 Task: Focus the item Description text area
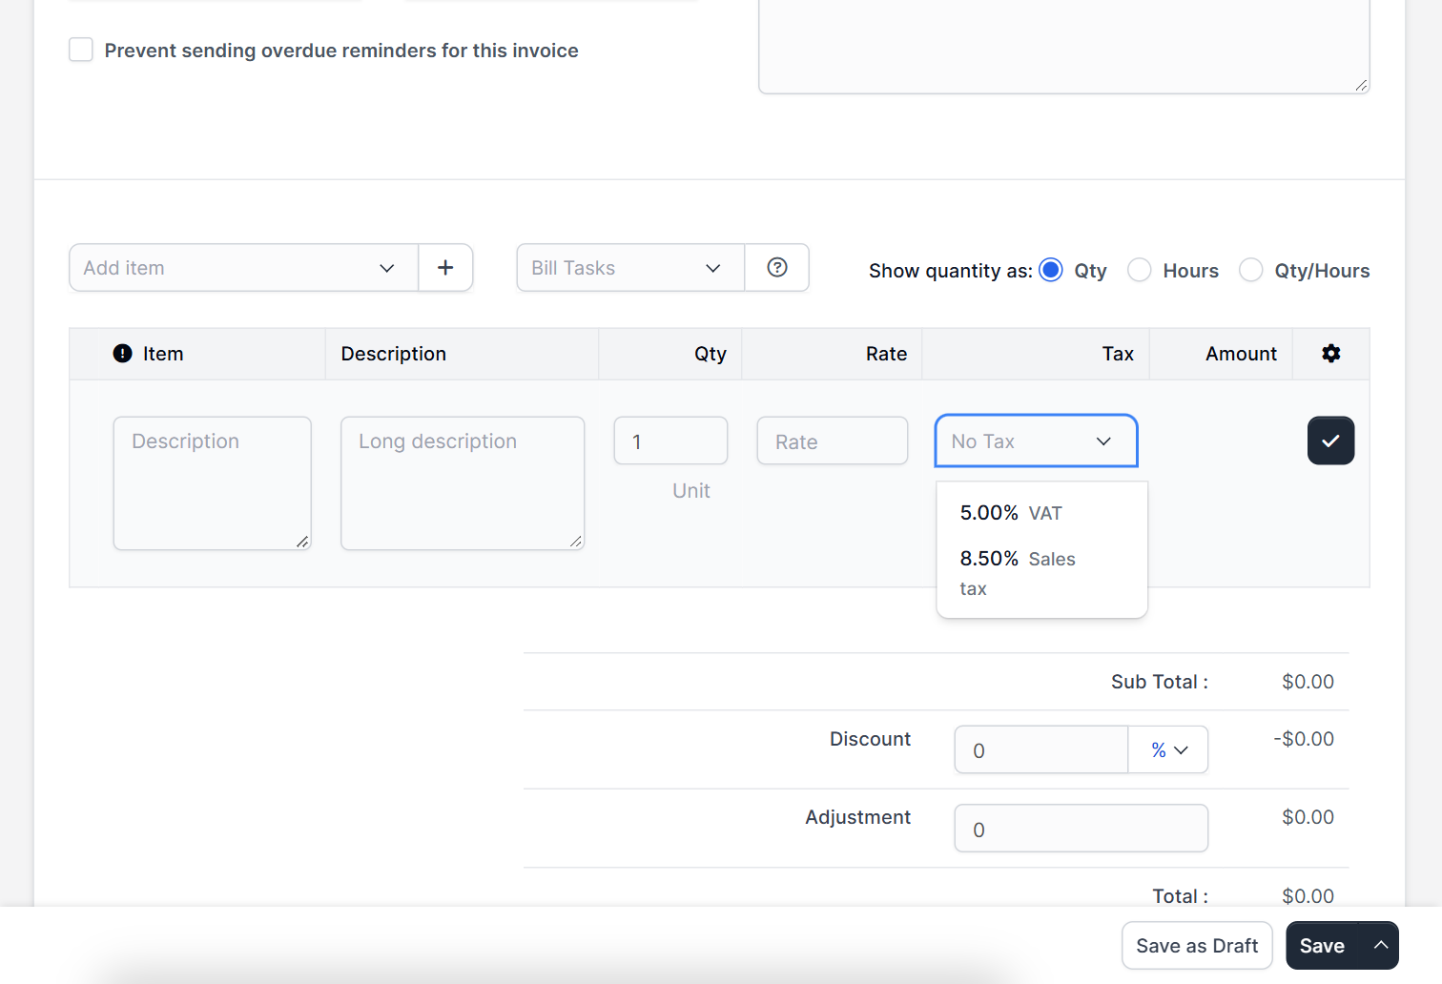[x=213, y=483]
